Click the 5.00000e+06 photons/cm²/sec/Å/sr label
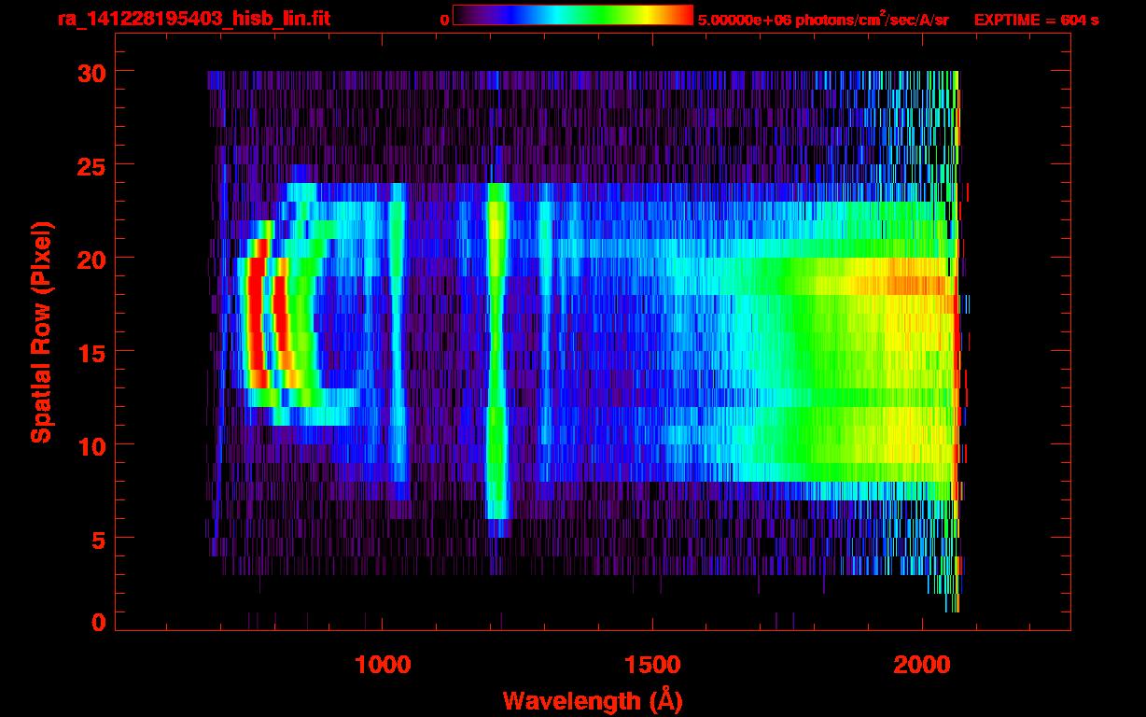Viewport: 1146px width, 717px height. click(x=823, y=20)
